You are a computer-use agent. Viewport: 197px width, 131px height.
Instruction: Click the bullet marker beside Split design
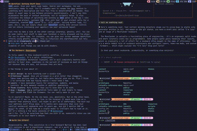(x=9, y=74)
